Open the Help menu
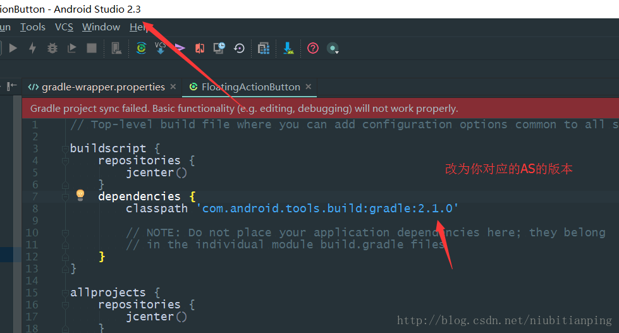 138,27
